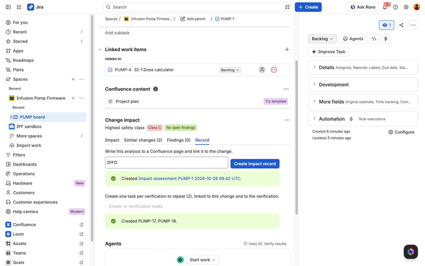
Task: Open the notifications bell
Action: coord(384,7)
